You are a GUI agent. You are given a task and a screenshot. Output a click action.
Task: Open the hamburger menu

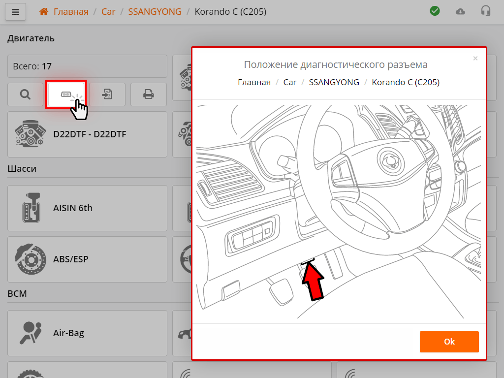[x=15, y=12]
